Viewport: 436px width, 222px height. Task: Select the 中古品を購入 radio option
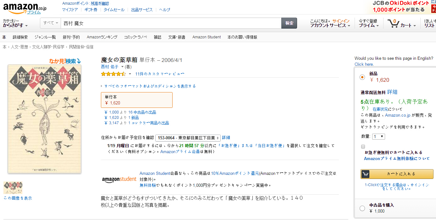tap(362, 208)
